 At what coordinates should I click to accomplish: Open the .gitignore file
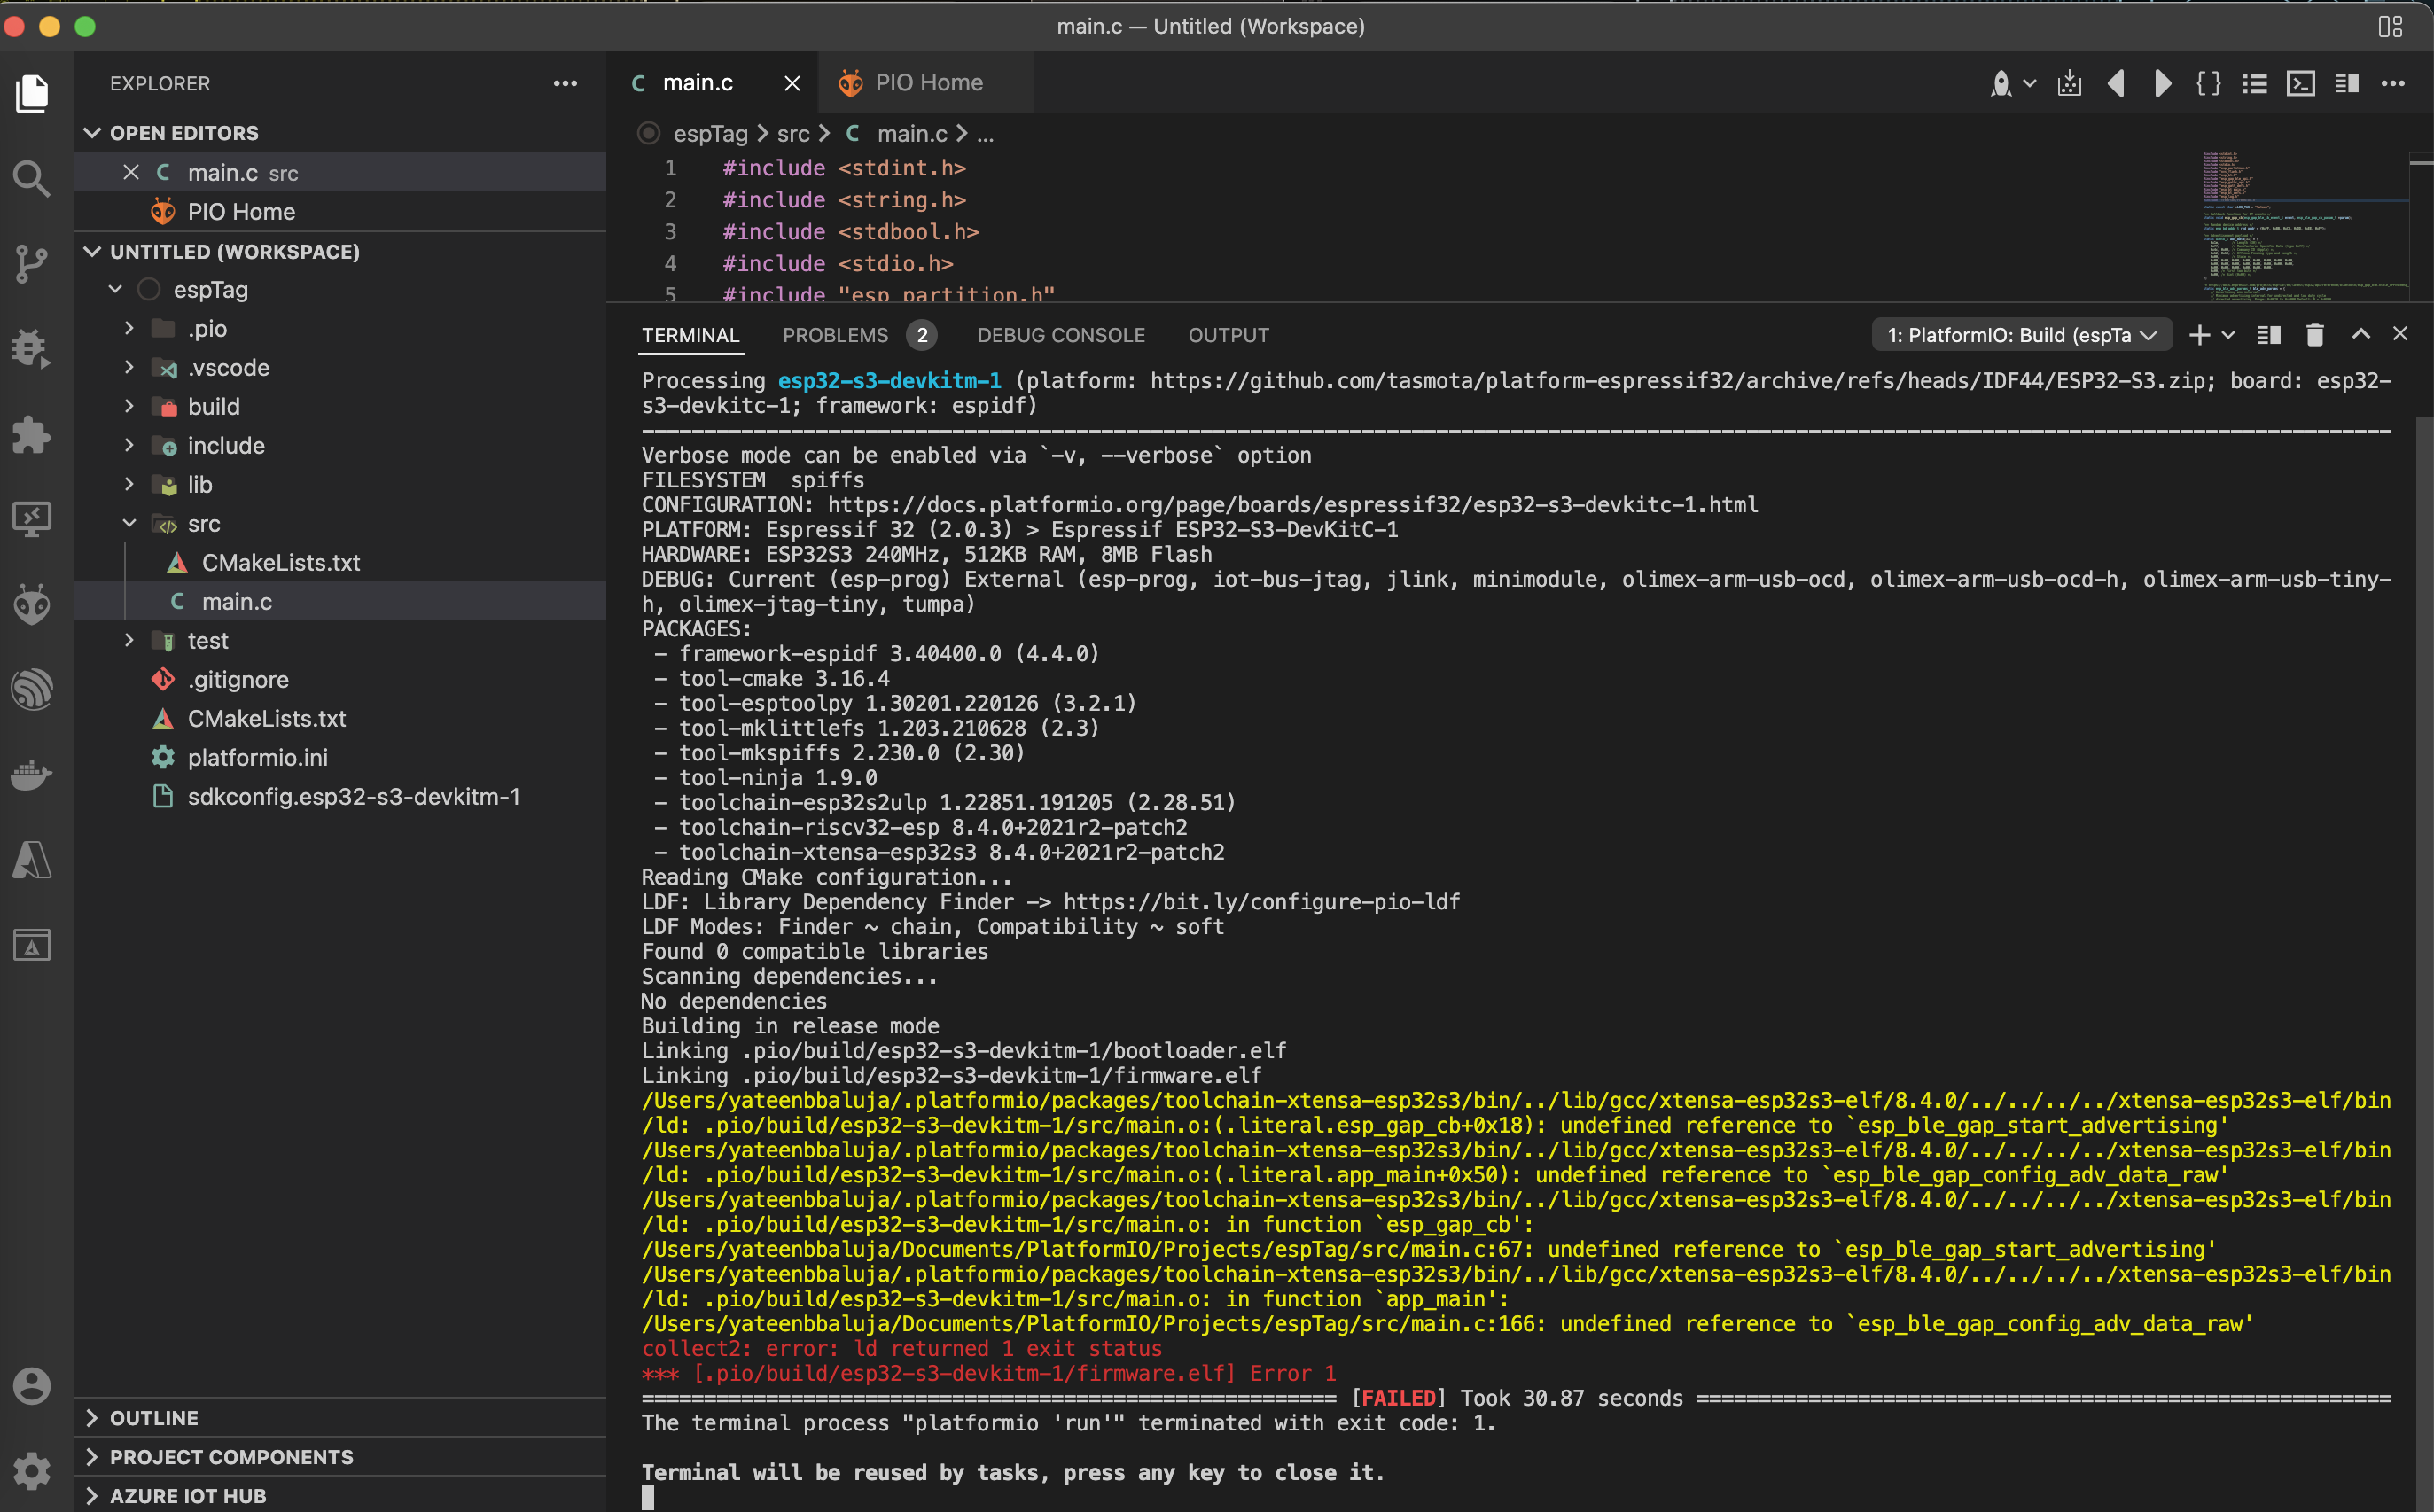click(341, 679)
